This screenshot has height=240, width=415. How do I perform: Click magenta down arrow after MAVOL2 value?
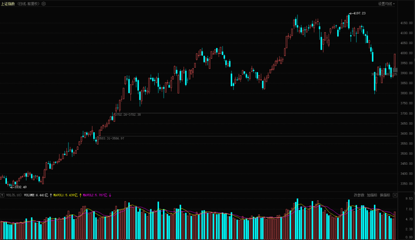(110, 195)
